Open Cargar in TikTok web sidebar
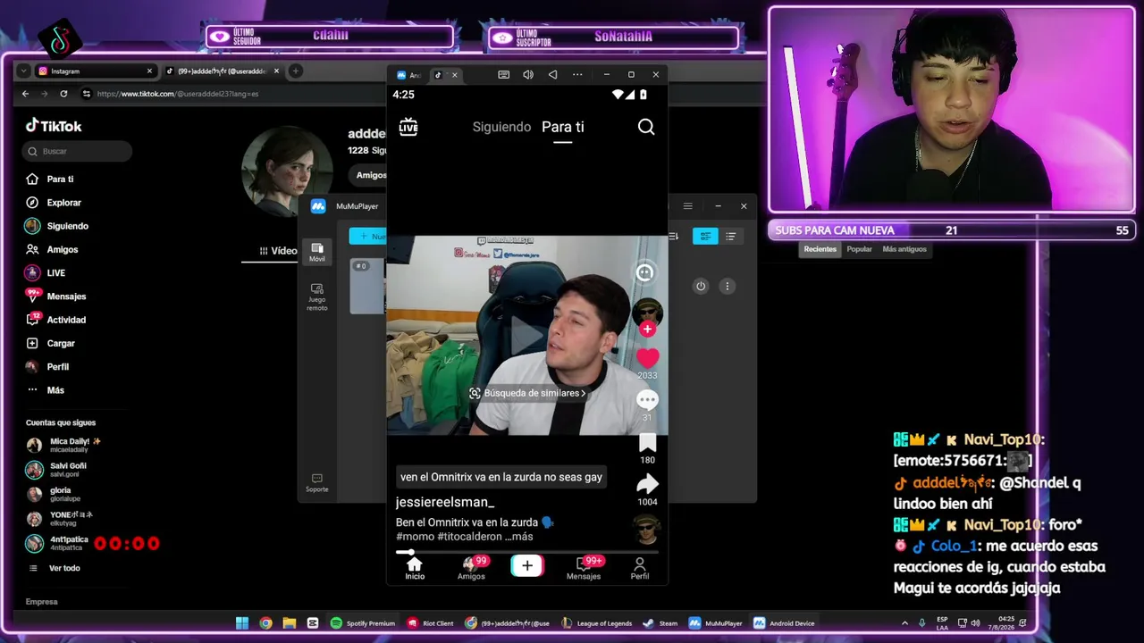Viewport: 1144px width, 643px height. tap(61, 343)
